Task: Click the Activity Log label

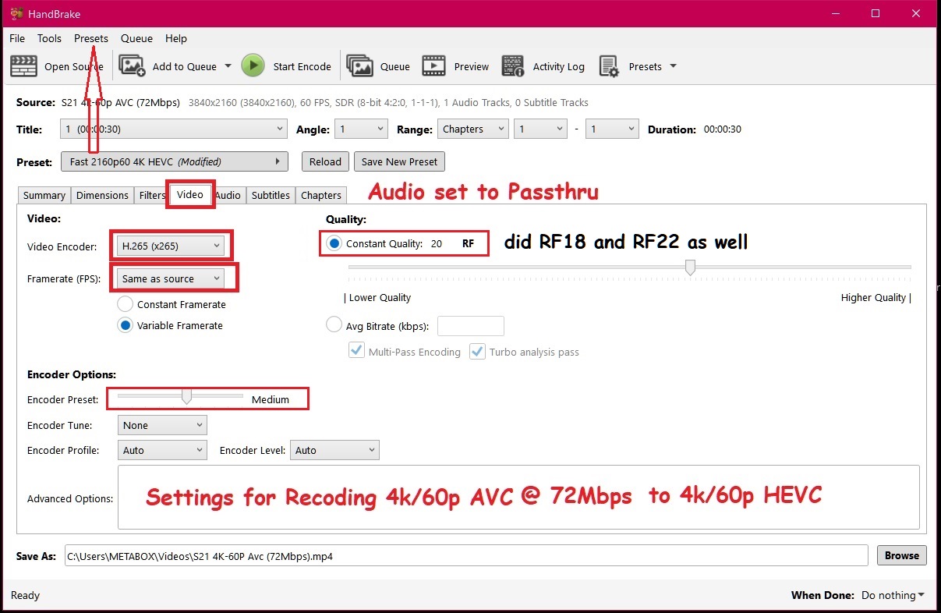Action: click(558, 66)
